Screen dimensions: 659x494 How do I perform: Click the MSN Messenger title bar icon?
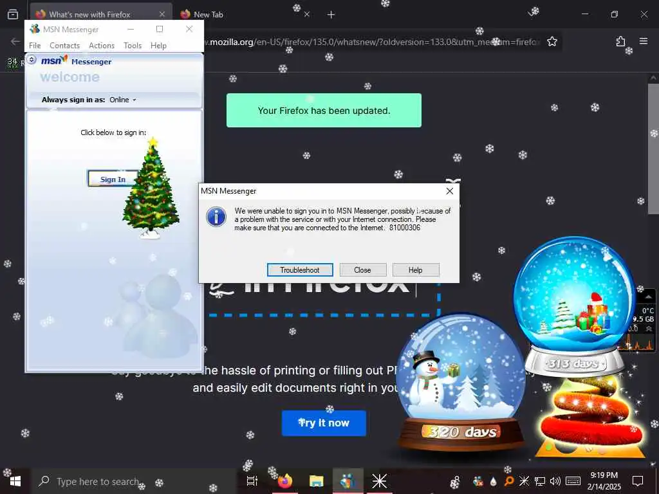point(35,29)
